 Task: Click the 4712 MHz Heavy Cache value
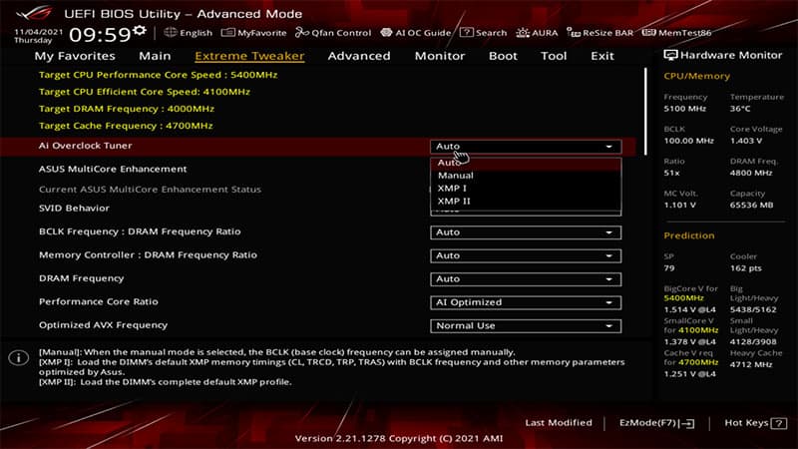(751, 364)
